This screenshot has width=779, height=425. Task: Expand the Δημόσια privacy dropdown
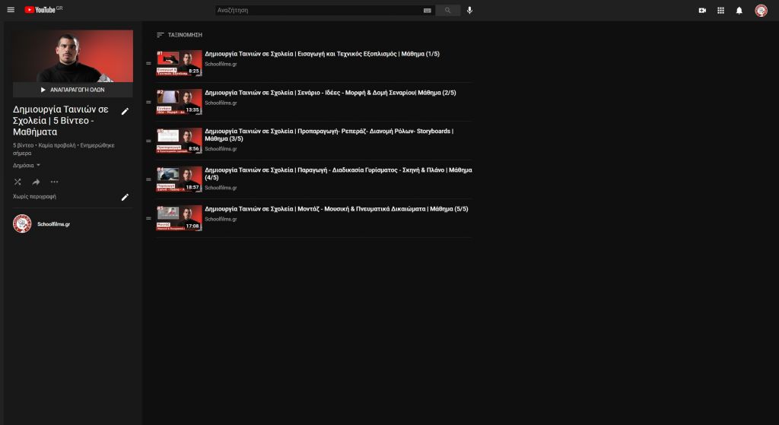click(x=27, y=165)
